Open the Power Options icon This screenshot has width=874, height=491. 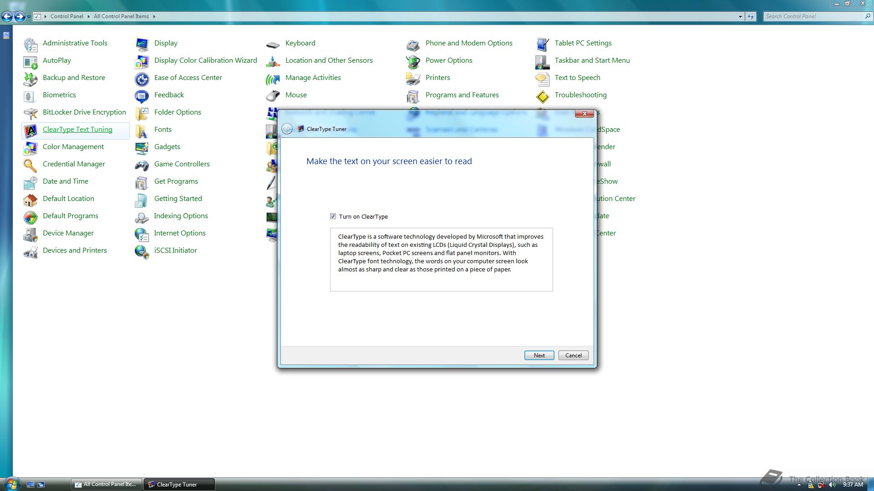point(413,62)
